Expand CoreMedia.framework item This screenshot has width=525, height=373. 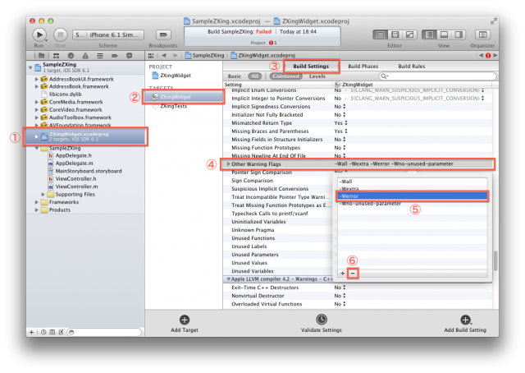(x=36, y=102)
